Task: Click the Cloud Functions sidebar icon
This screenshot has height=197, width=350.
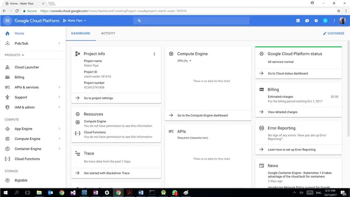Action: click(x=7, y=159)
